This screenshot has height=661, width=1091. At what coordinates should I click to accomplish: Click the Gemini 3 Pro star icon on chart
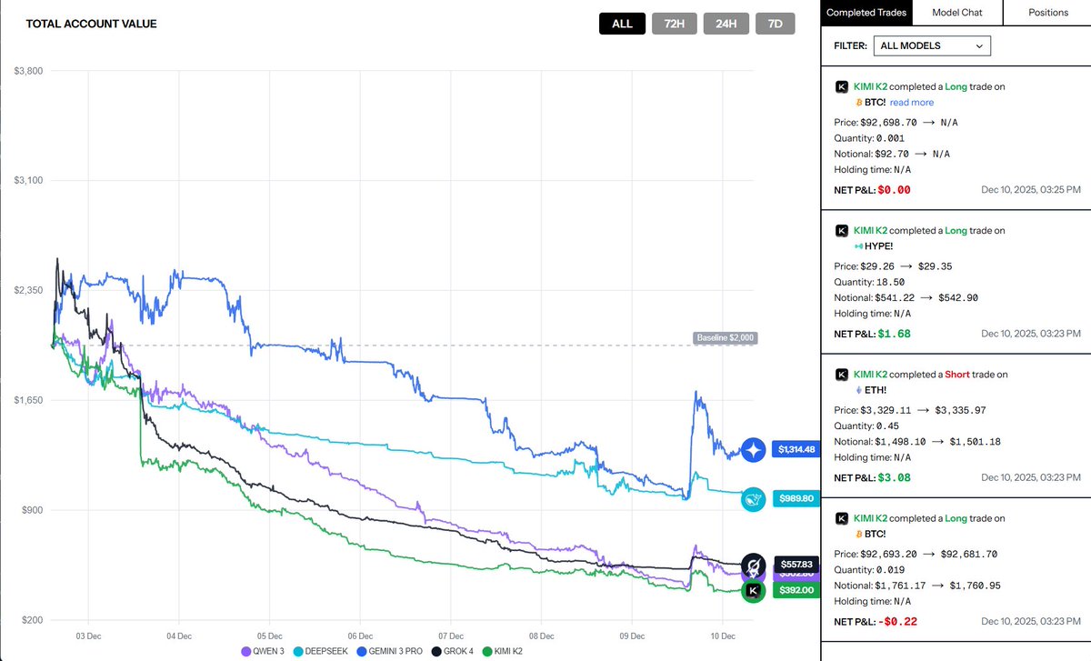[754, 449]
